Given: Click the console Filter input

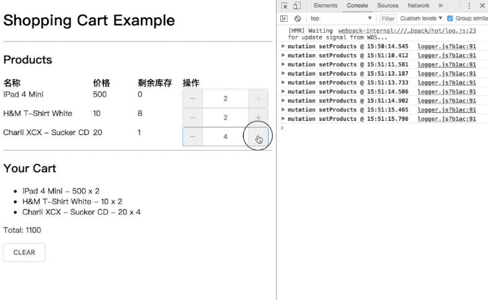Looking at the screenshot, I should 388,19.
